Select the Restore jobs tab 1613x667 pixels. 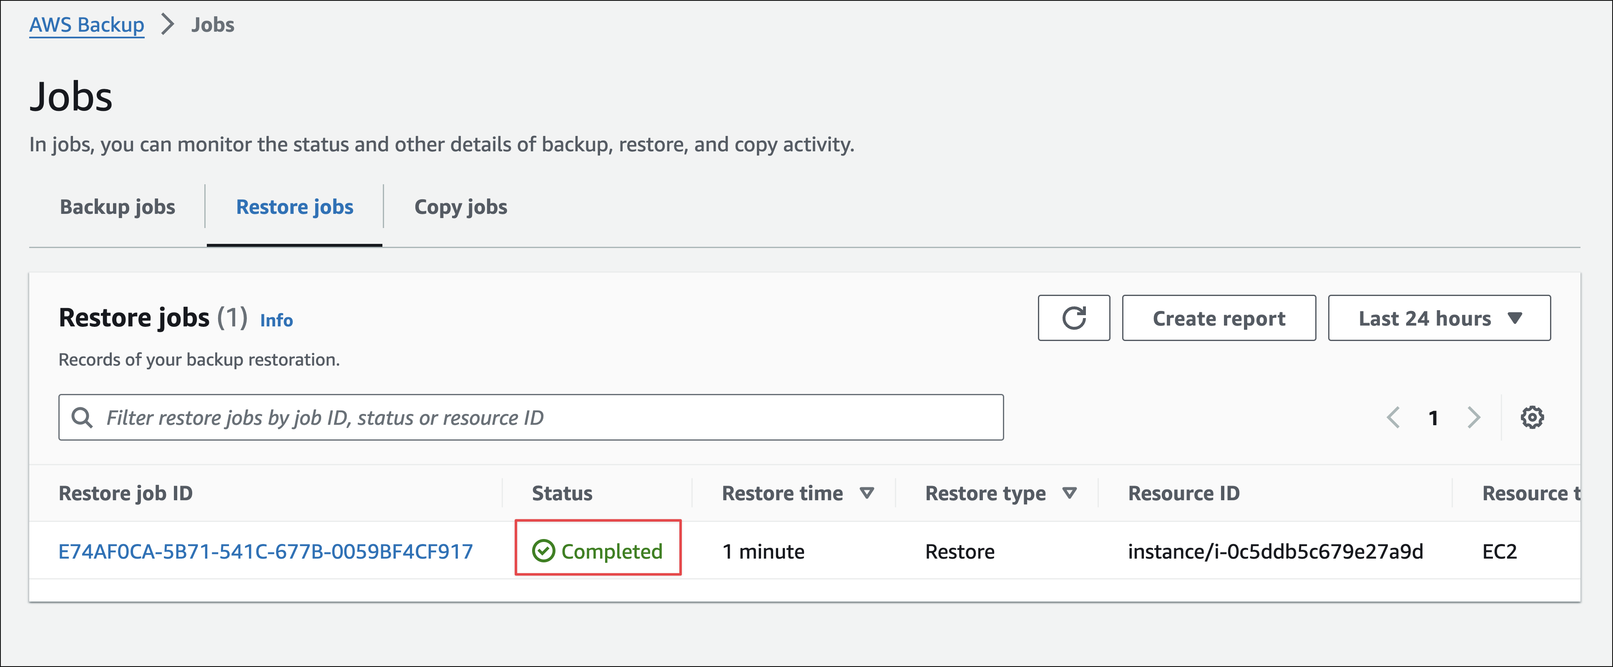pyautogui.click(x=294, y=207)
